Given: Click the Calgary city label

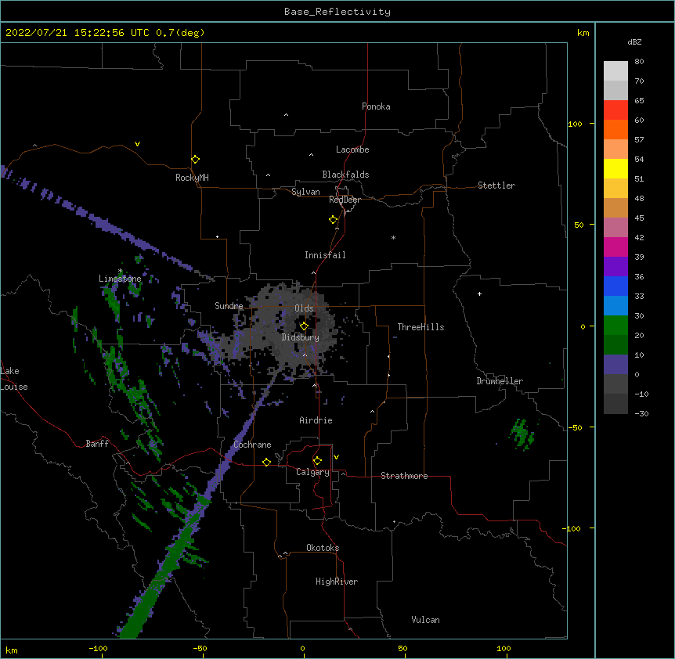Looking at the screenshot, I should pos(312,472).
